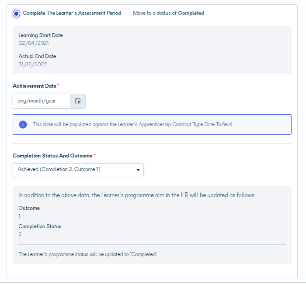Click the Outcome label in ILR summary
The width and height of the screenshot is (306, 284).
pyautogui.click(x=29, y=208)
